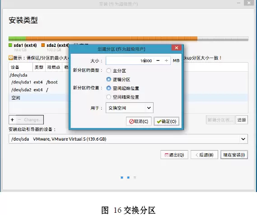Click the 类型 column header
257x215 pixels.
tap(39, 67)
